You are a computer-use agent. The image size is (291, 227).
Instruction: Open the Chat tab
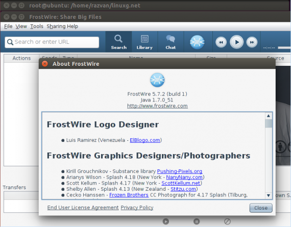tap(171, 42)
